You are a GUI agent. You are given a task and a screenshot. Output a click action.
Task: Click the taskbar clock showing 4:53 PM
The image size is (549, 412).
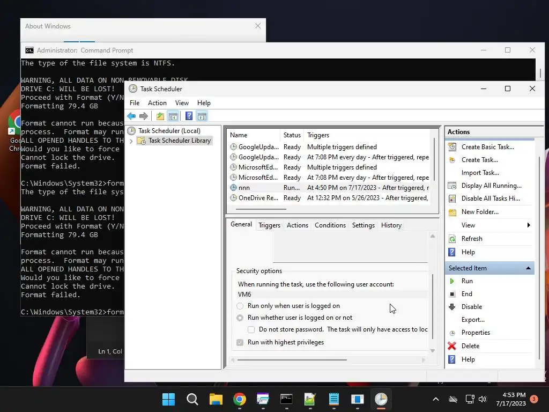[511, 399]
